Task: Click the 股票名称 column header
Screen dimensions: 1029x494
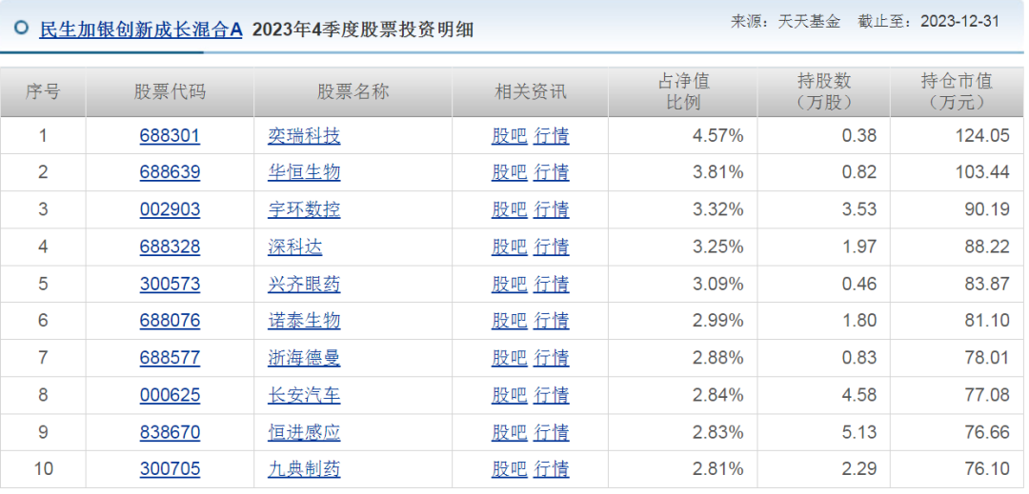Action: click(x=353, y=91)
